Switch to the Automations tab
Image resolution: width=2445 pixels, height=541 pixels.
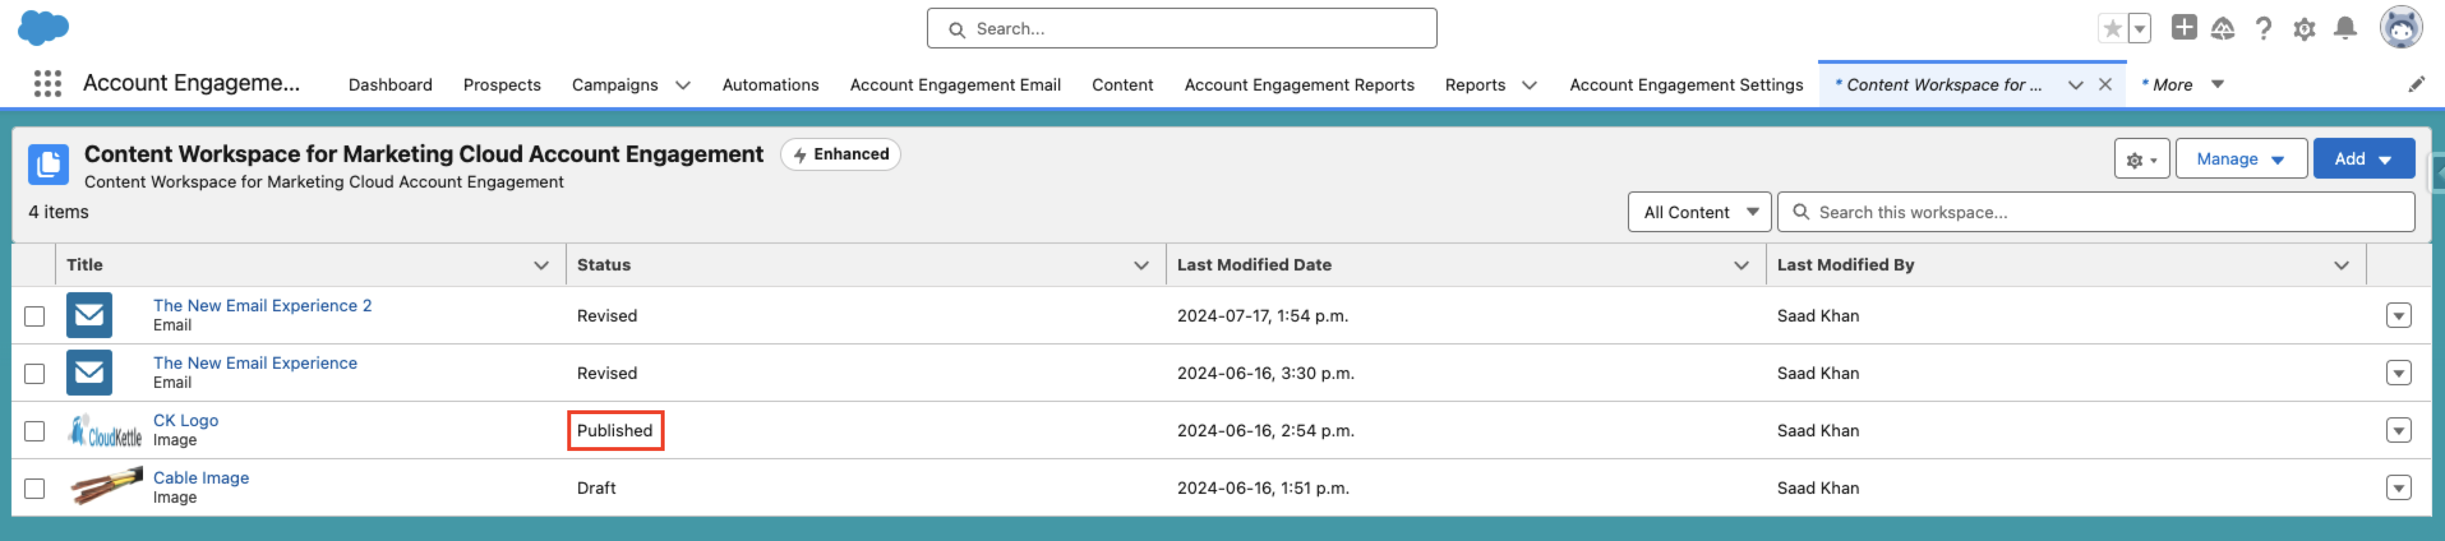[x=770, y=84]
